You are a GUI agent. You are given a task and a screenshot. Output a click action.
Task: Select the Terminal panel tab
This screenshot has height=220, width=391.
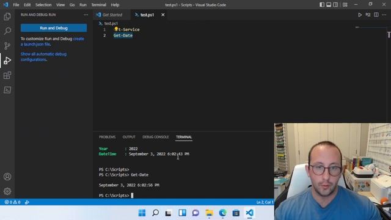pyautogui.click(x=184, y=137)
